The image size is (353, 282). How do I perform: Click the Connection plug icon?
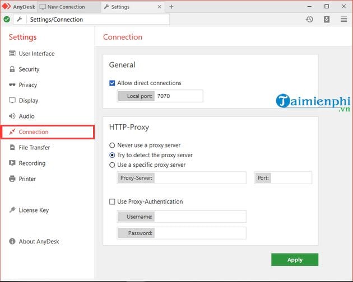click(x=12, y=132)
